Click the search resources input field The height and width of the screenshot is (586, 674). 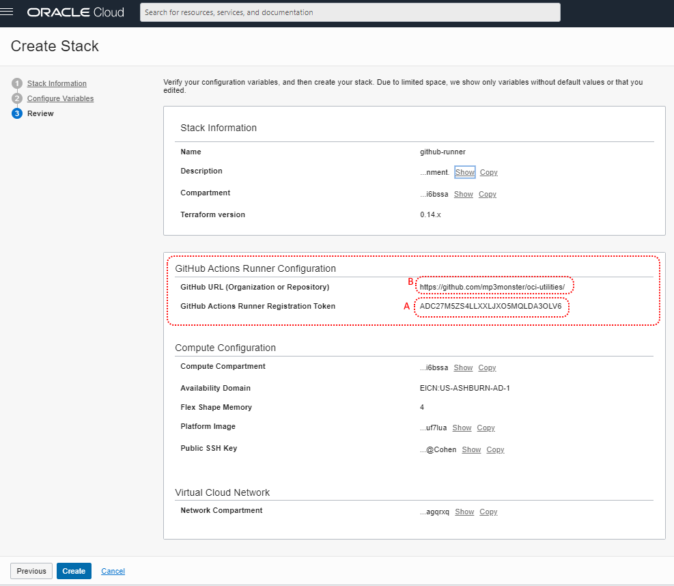click(x=350, y=12)
